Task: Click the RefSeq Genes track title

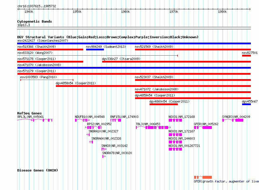Action: (29, 113)
